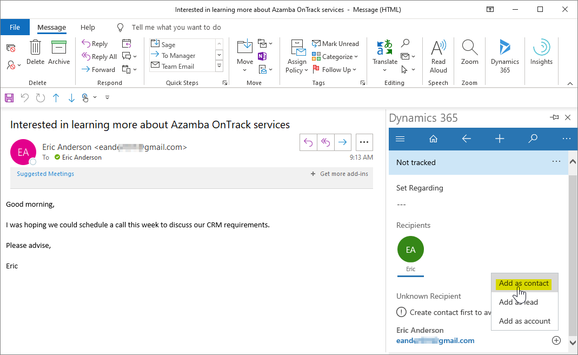Screen dimensions: 578x355
Task: Open the Help tab
Action: pyautogui.click(x=88, y=27)
